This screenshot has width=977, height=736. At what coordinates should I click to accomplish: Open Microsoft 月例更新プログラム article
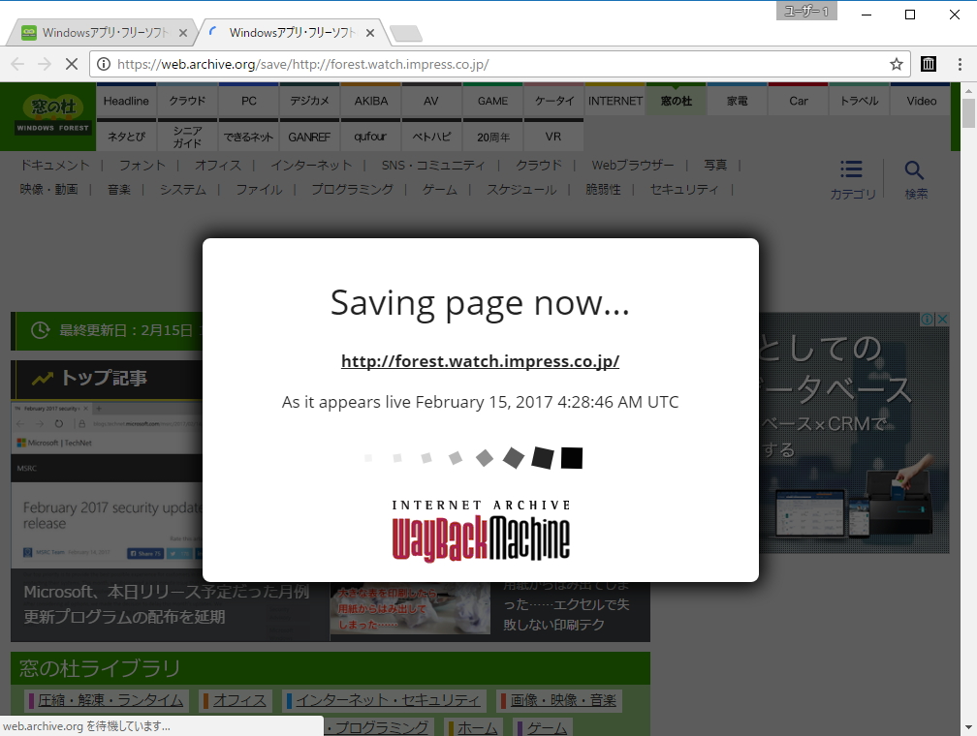[x=167, y=604]
